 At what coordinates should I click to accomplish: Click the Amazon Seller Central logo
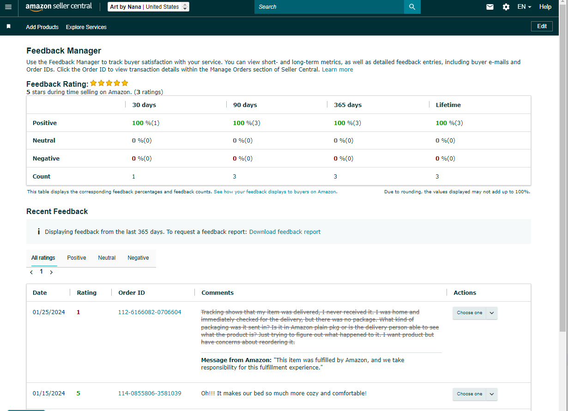click(59, 7)
